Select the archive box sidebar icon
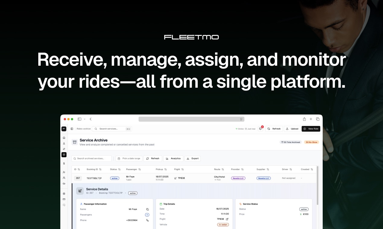 pos(64,155)
